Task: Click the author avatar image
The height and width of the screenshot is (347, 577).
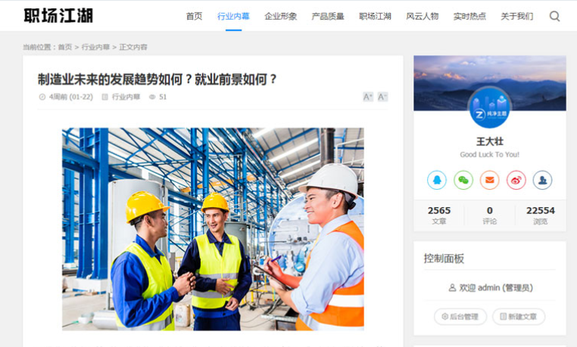Action: tap(489, 108)
